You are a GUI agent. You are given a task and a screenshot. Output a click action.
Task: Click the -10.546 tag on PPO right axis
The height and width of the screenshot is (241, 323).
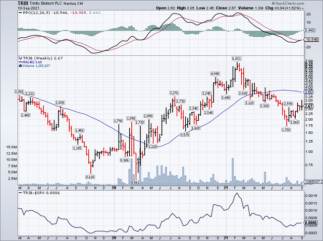tap(311, 39)
